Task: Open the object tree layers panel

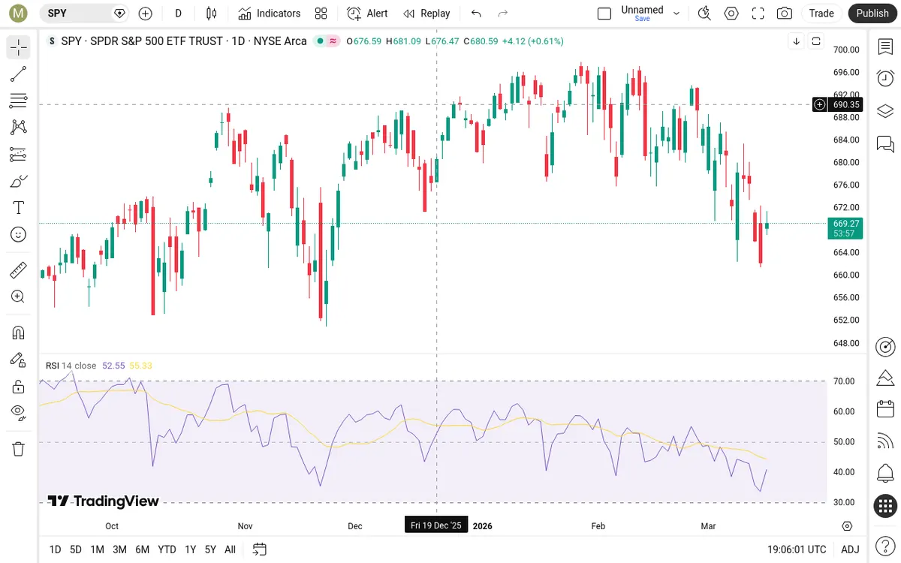Action: (885, 110)
